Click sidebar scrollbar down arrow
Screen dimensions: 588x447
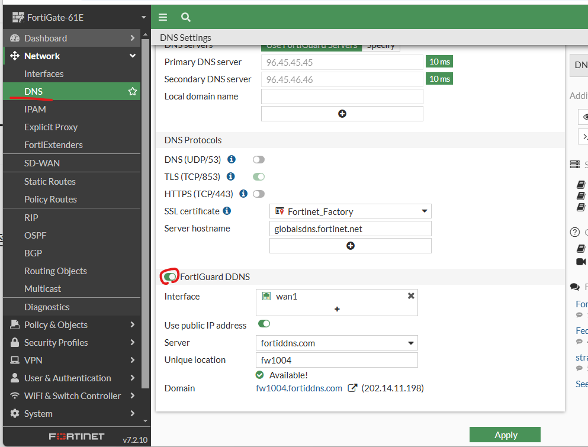pyautogui.click(x=146, y=421)
